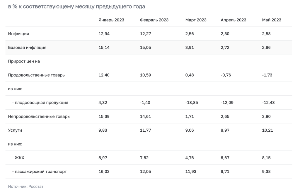The width and height of the screenshot is (300, 195).
Task: Click the Февраль 2023 column header
Action: pyautogui.click(x=154, y=20)
